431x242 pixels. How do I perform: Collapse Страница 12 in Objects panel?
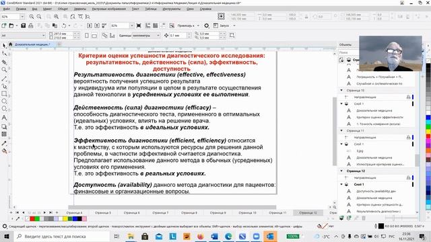341,171
